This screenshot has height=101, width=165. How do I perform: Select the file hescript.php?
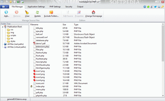click(x=41, y=62)
